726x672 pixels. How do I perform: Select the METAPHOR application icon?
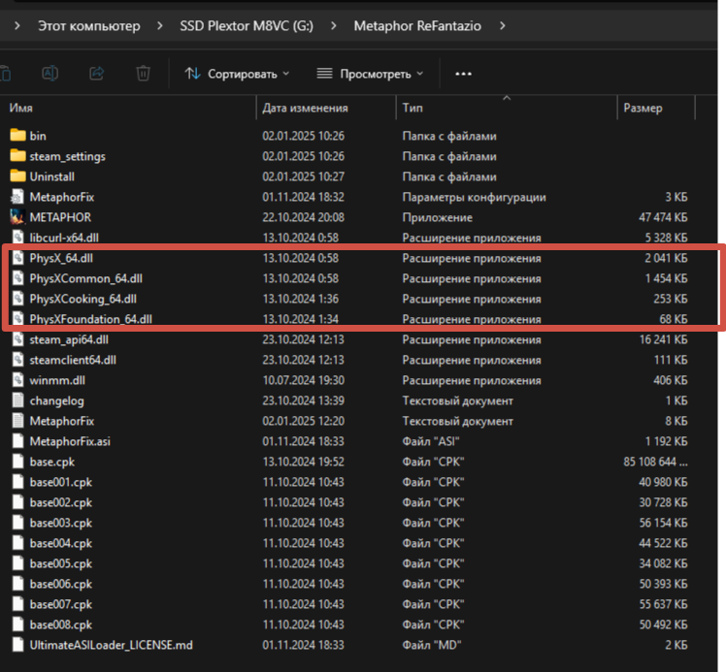(x=17, y=217)
